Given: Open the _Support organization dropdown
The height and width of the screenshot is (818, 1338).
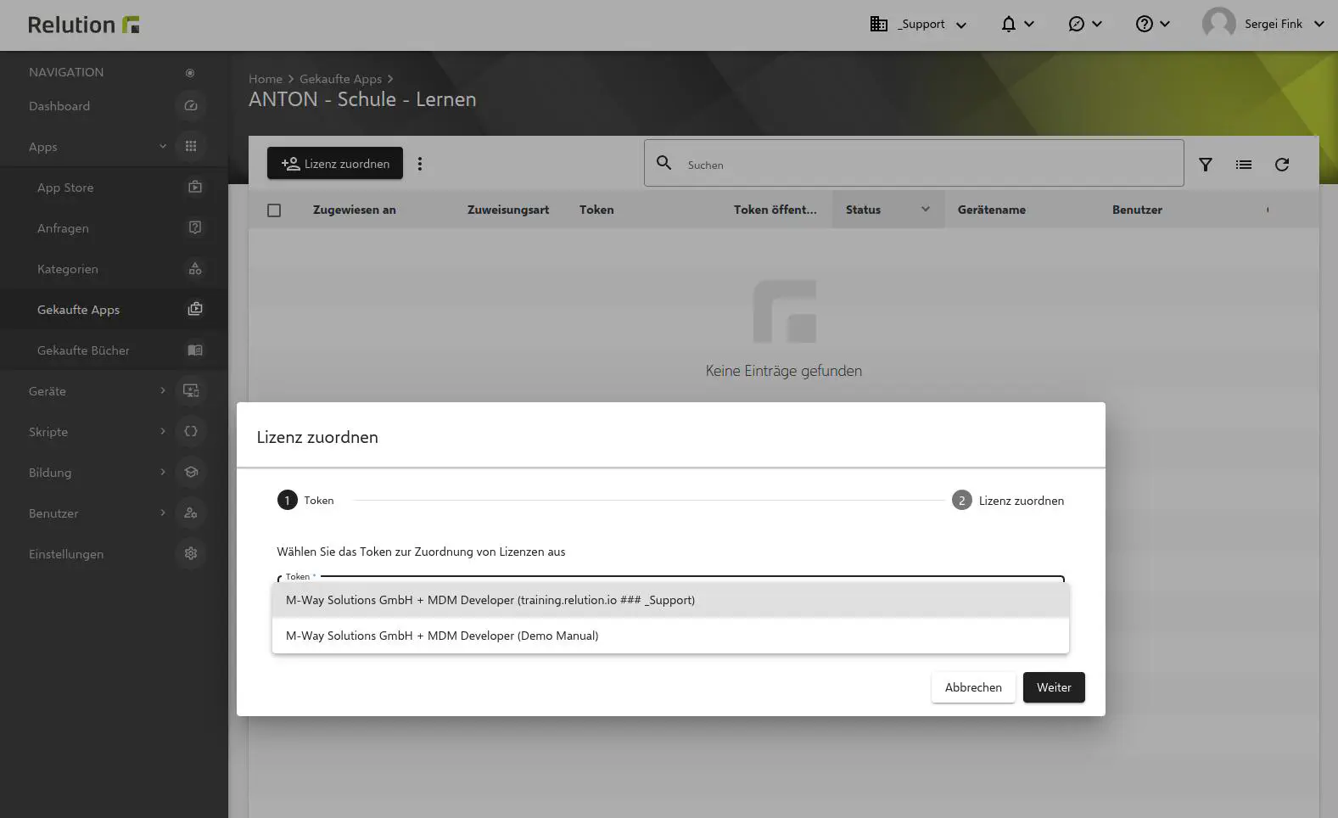Looking at the screenshot, I should point(919,24).
